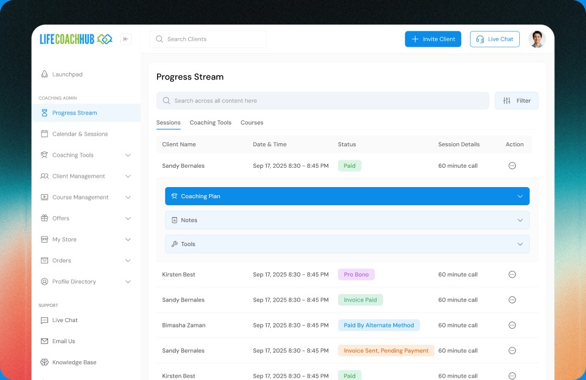Expand the Course Management chevron

(128, 197)
